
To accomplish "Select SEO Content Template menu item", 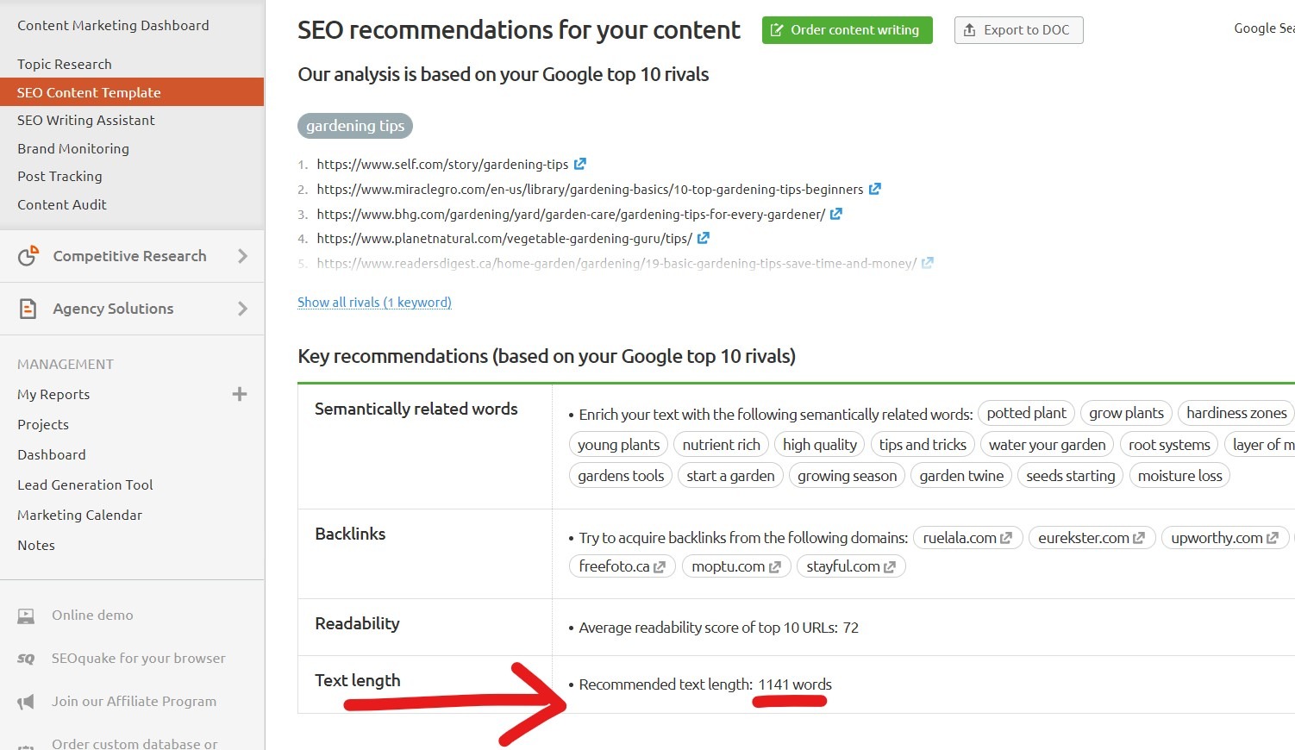I will (132, 92).
